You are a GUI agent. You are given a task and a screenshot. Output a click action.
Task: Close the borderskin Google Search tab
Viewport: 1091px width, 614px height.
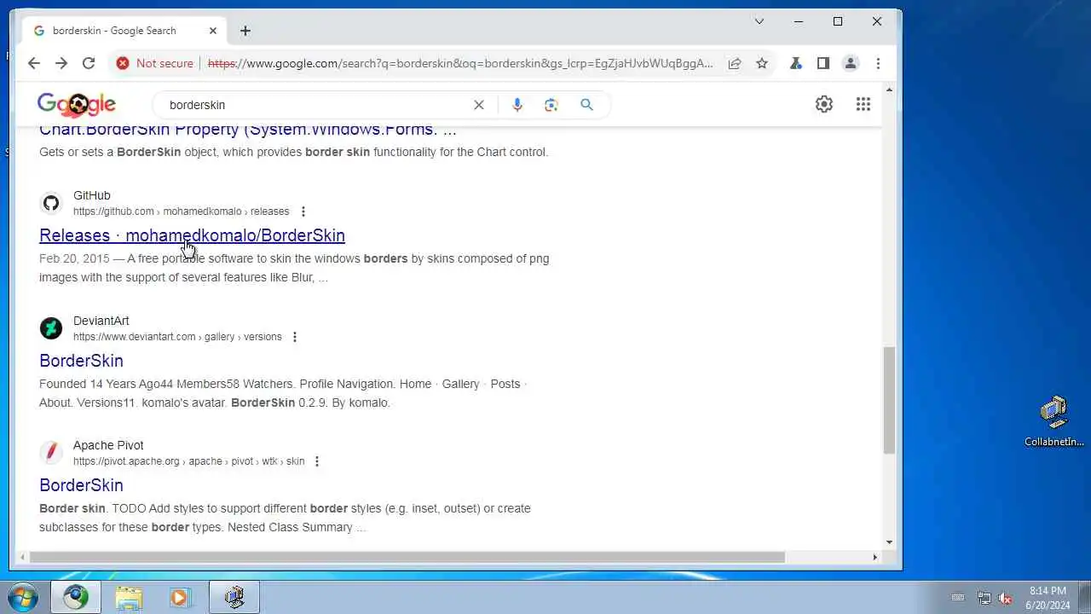(x=213, y=31)
